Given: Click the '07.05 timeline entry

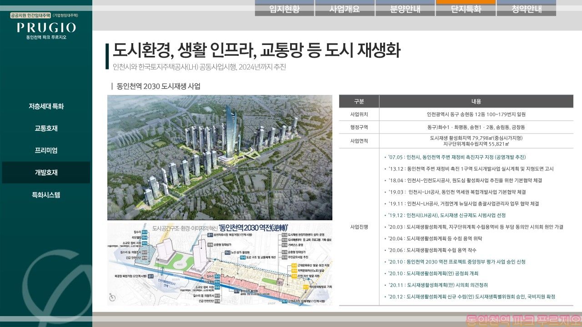Looking at the screenshot, I should (x=455, y=157).
